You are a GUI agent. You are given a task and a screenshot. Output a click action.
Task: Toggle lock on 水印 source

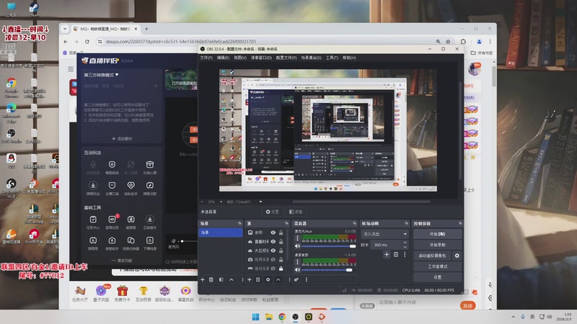[x=281, y=233]
